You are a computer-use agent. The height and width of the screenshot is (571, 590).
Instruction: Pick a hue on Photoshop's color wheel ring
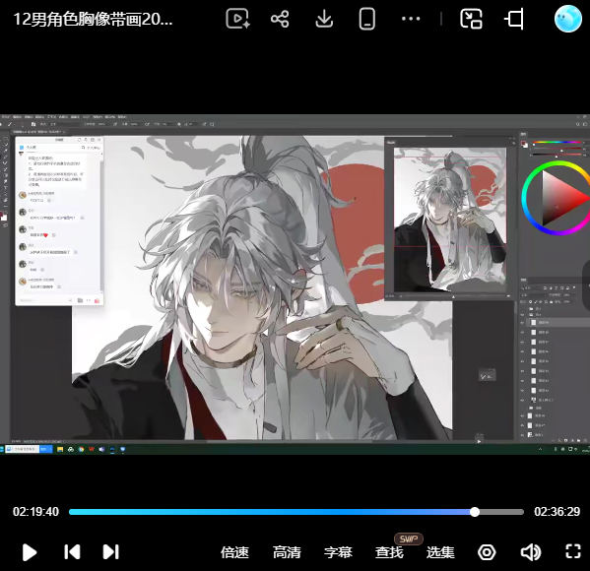(525, 198)
